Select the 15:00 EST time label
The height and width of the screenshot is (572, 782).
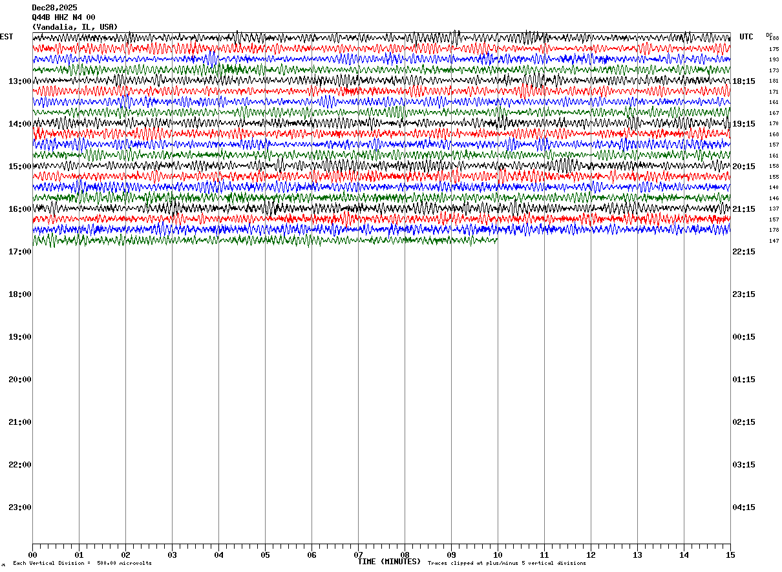[20, 167]
